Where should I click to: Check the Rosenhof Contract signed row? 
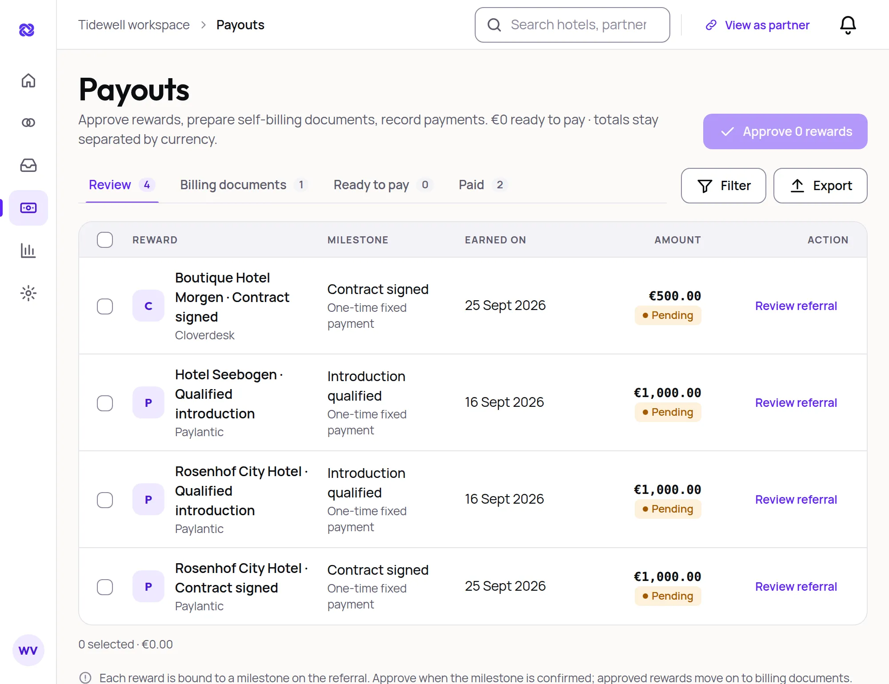[x=105, y=587]
